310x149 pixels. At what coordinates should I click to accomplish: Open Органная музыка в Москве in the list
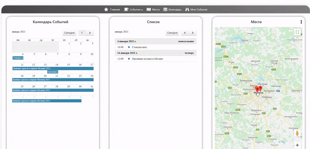click(147, 59)
